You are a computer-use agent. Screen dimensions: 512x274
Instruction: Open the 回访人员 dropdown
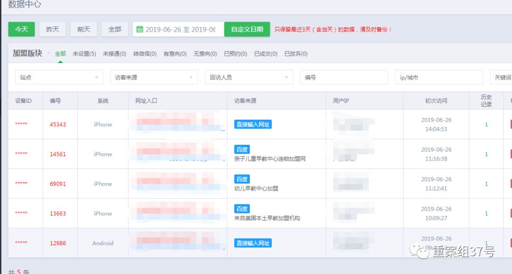249,77
